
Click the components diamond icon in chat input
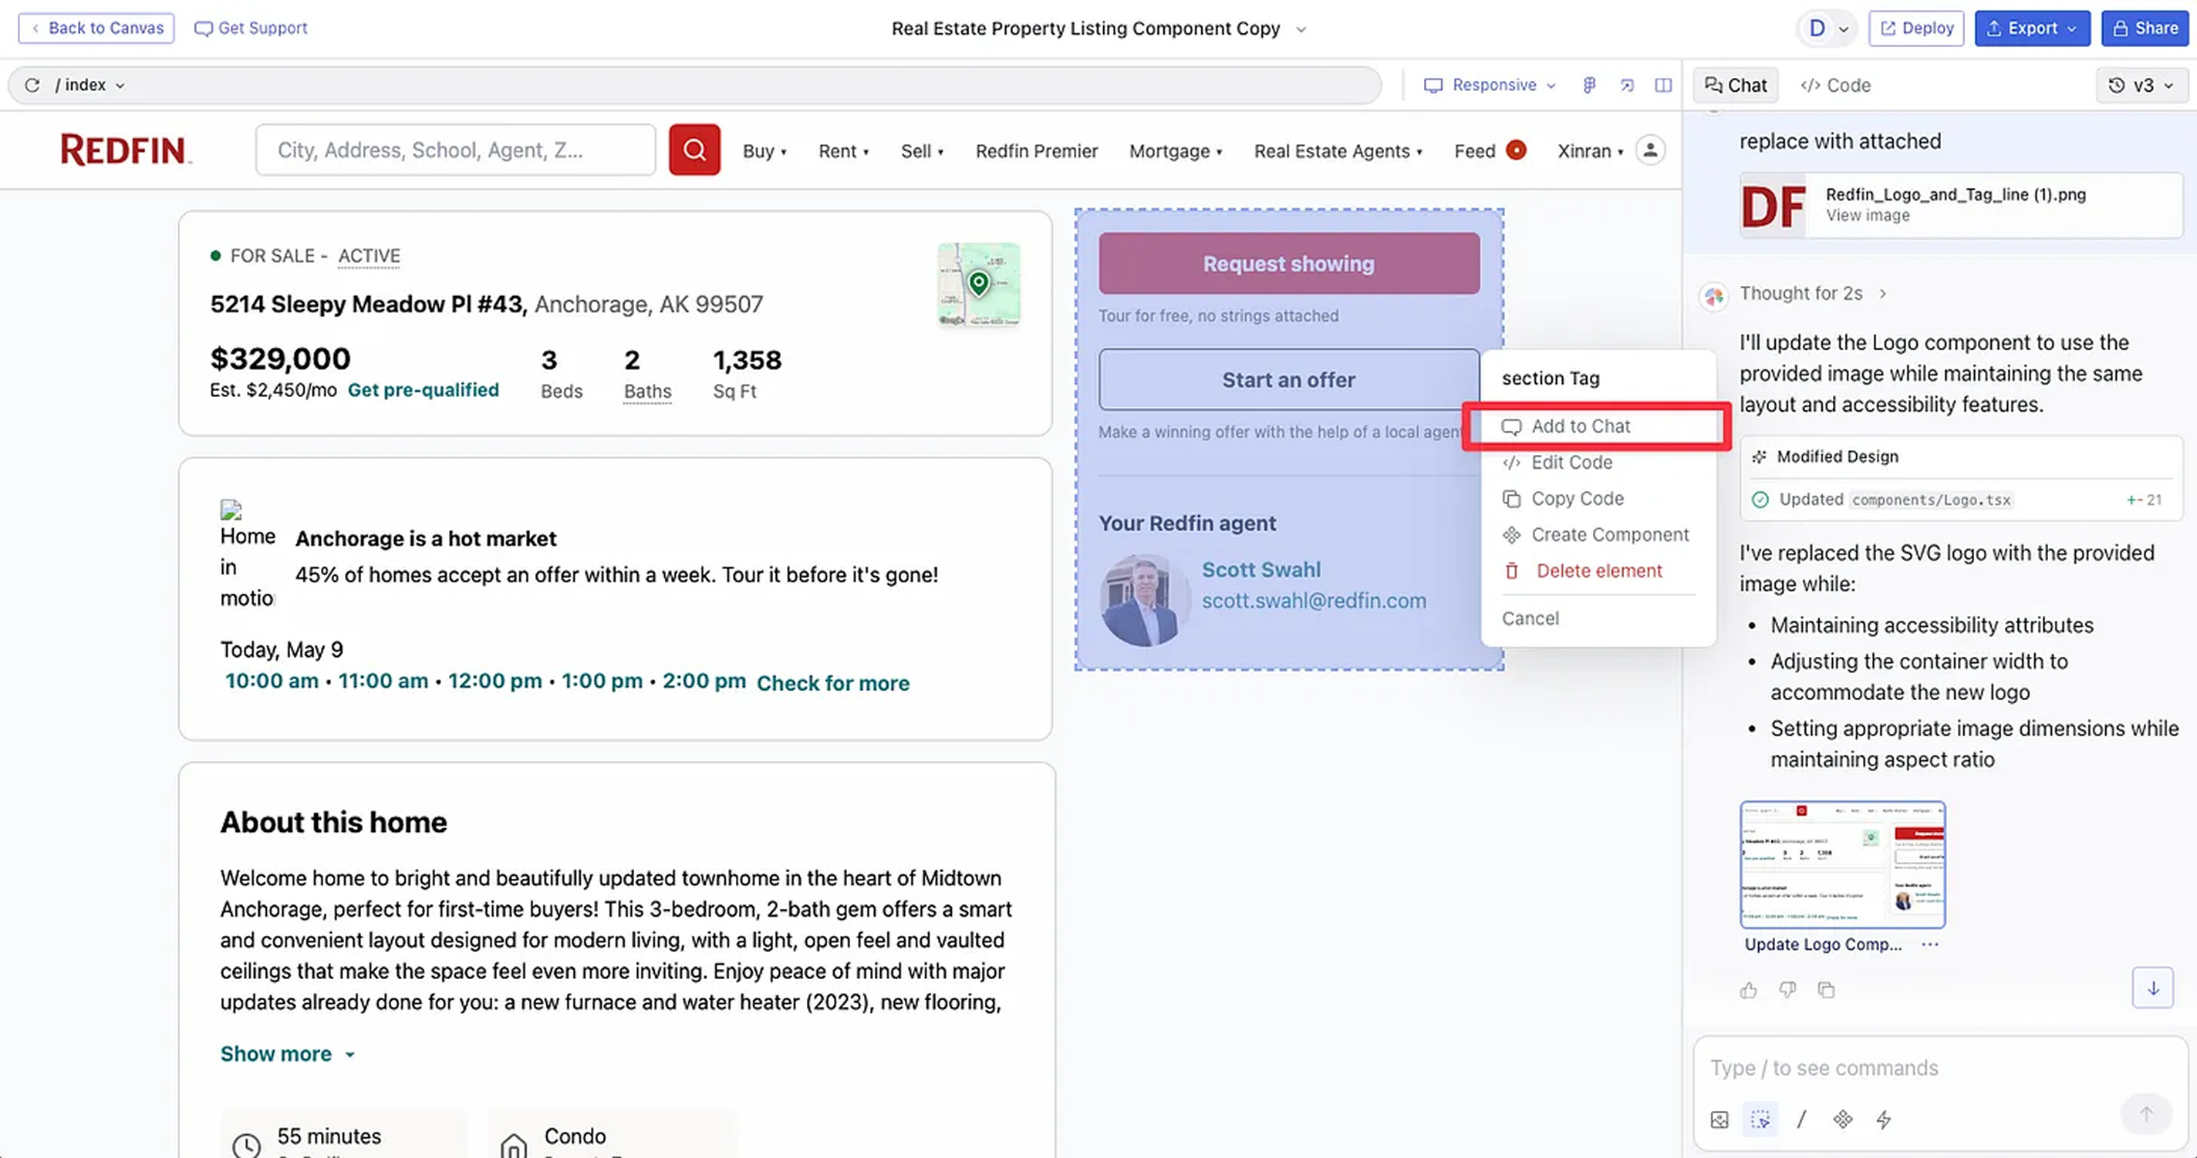pyautogui.click(x=1842, y=1119)
